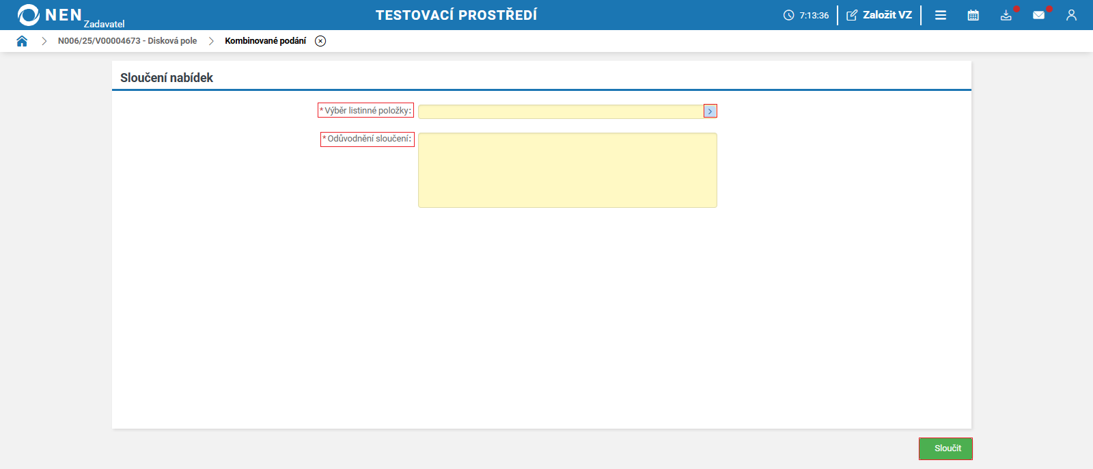This screenshot has width=1093, height=469.
Task: Open the hamburger menu
Action: tap(941, 15)
